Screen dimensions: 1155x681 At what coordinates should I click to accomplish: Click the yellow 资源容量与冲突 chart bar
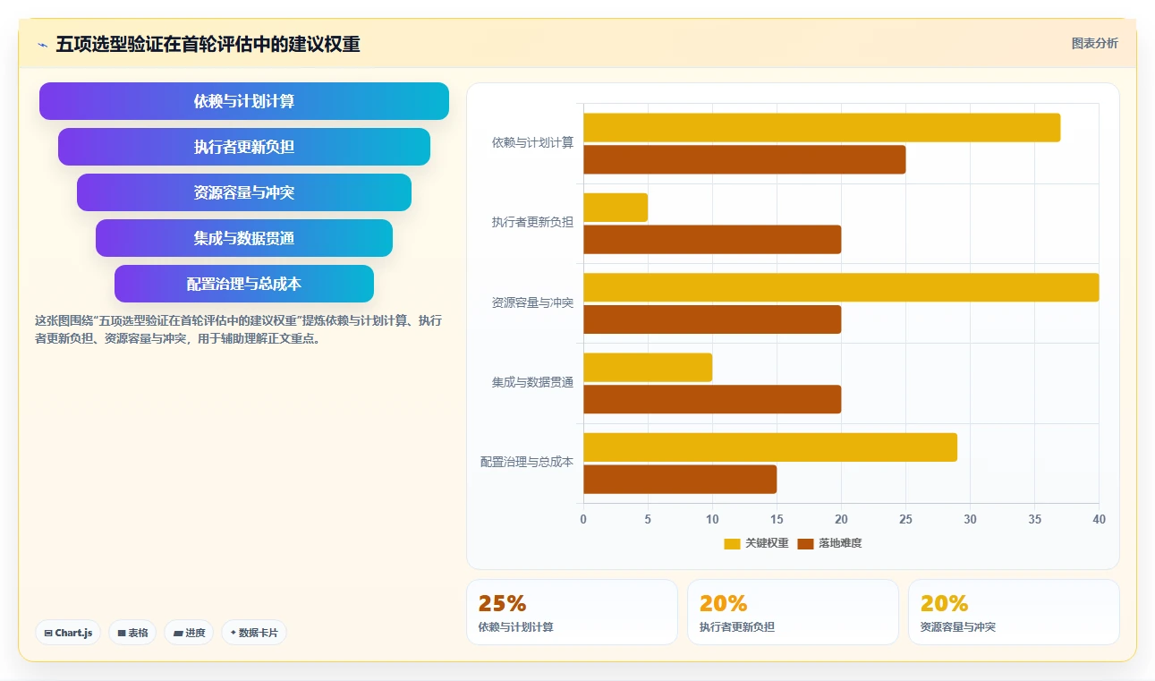tap(841, 287)
